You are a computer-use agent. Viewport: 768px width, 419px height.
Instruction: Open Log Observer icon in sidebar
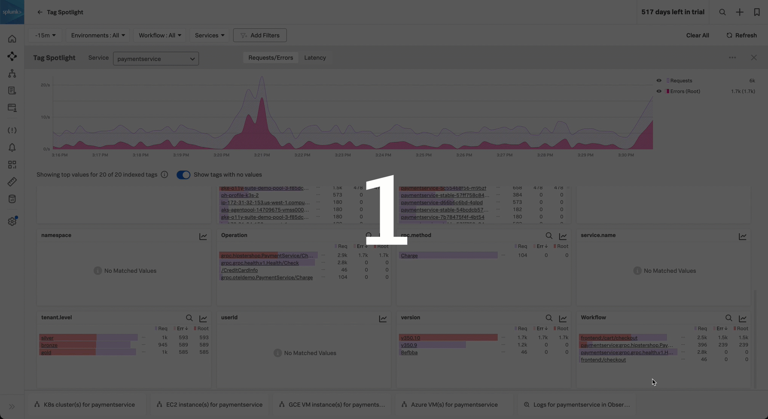pyautogui.click(x=12, y=90)
